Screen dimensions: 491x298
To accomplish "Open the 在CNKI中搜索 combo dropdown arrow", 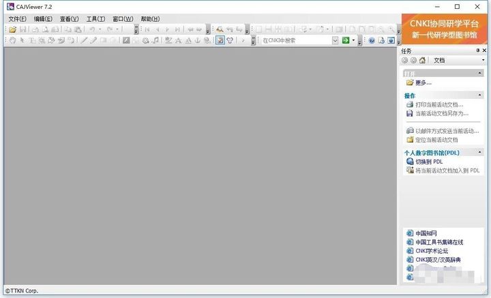I will (x=335, y=40).
